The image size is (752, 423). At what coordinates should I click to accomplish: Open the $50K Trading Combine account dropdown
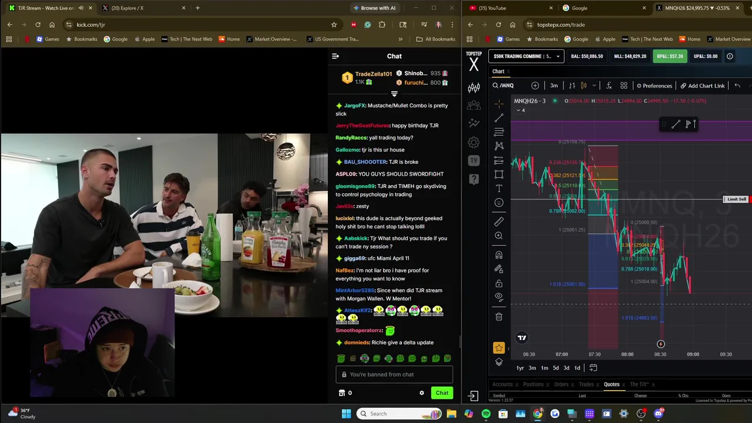(x=527, y=56)
